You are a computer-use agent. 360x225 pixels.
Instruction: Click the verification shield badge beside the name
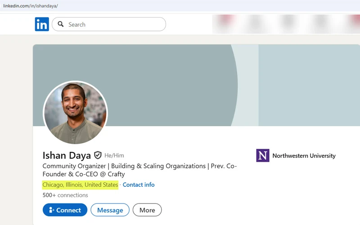coord(98,155)
